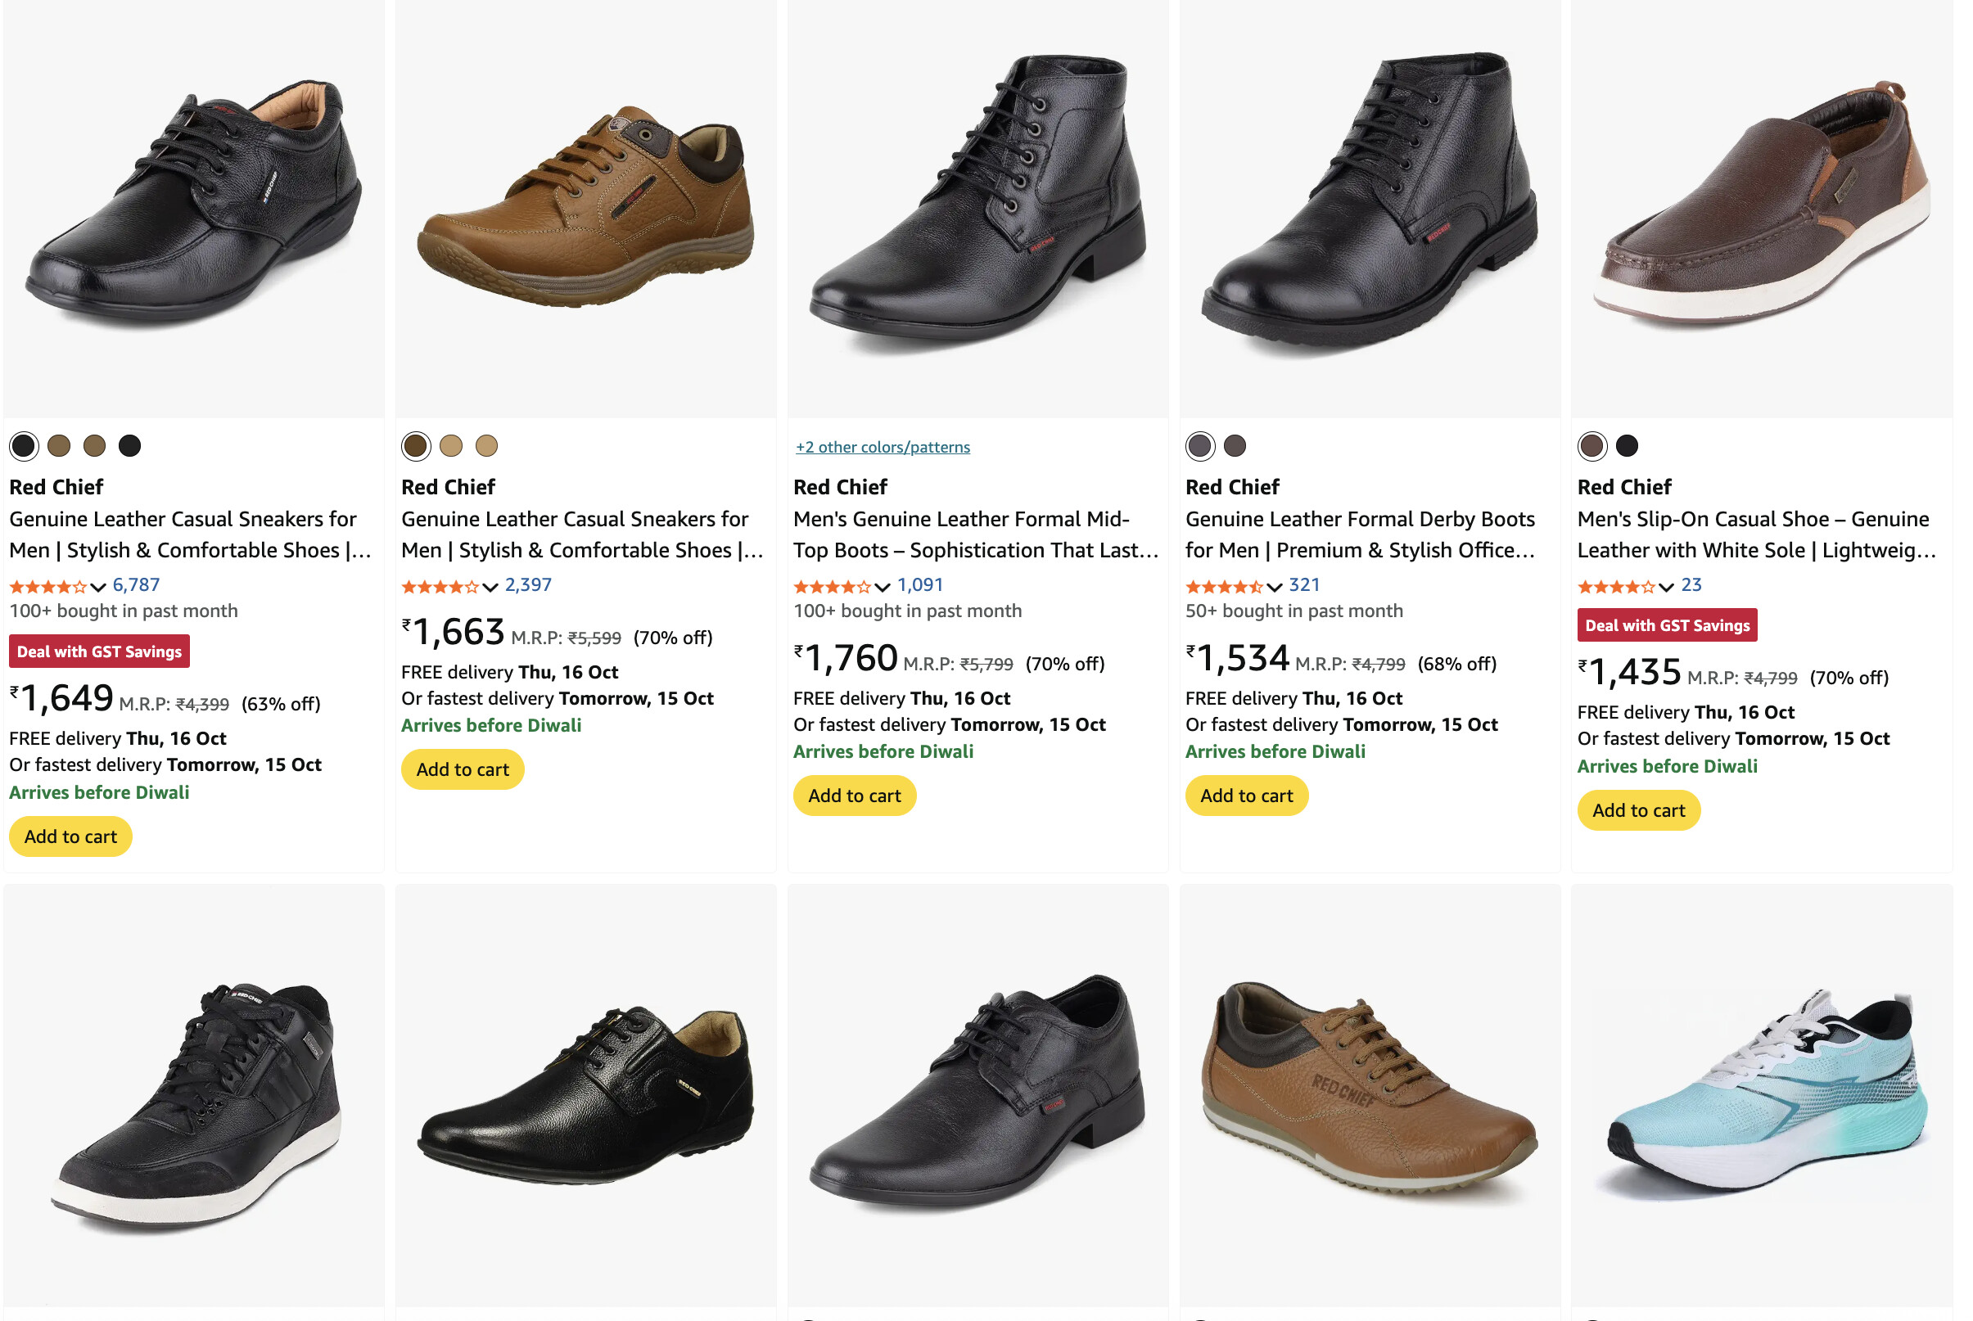Add the ₹1,534 Derby Boots to cart
The image size is (1973, 1321).
pos(1246,796)
